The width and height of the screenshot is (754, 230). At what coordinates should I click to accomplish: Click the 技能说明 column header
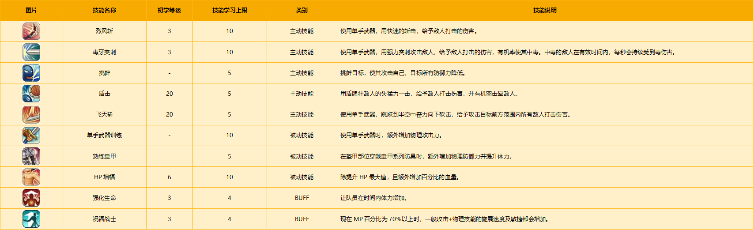coord(545,10)
